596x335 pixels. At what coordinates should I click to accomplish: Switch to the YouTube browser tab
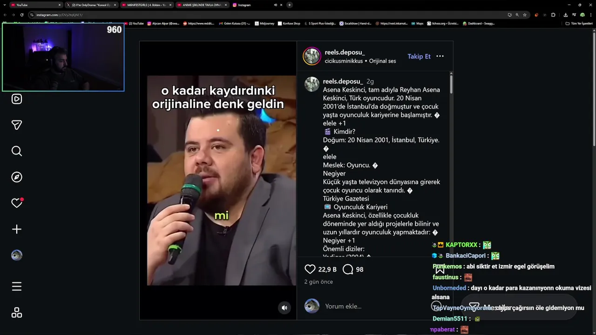click(x=35, y=5)
